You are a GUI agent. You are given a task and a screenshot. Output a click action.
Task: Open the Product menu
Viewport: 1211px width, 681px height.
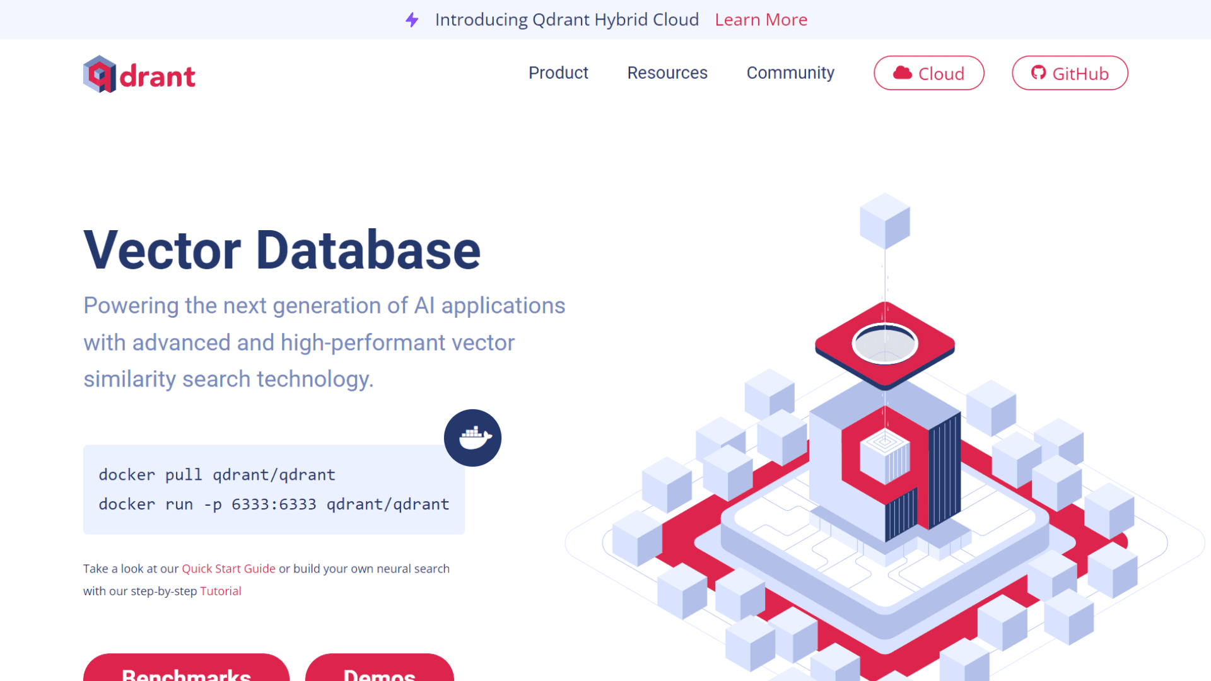coord(558,73)
